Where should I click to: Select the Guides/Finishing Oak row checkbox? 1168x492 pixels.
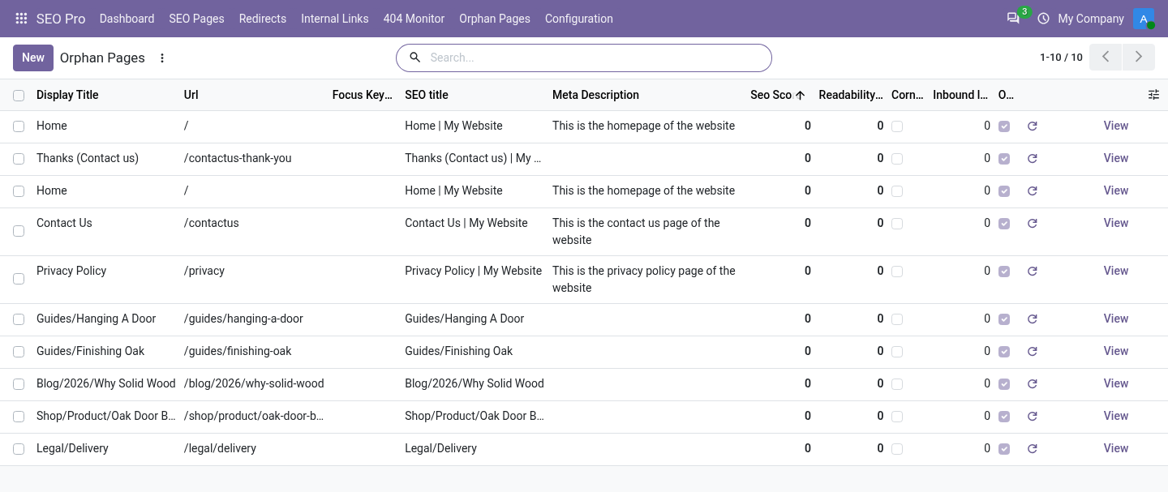(19, 352)
